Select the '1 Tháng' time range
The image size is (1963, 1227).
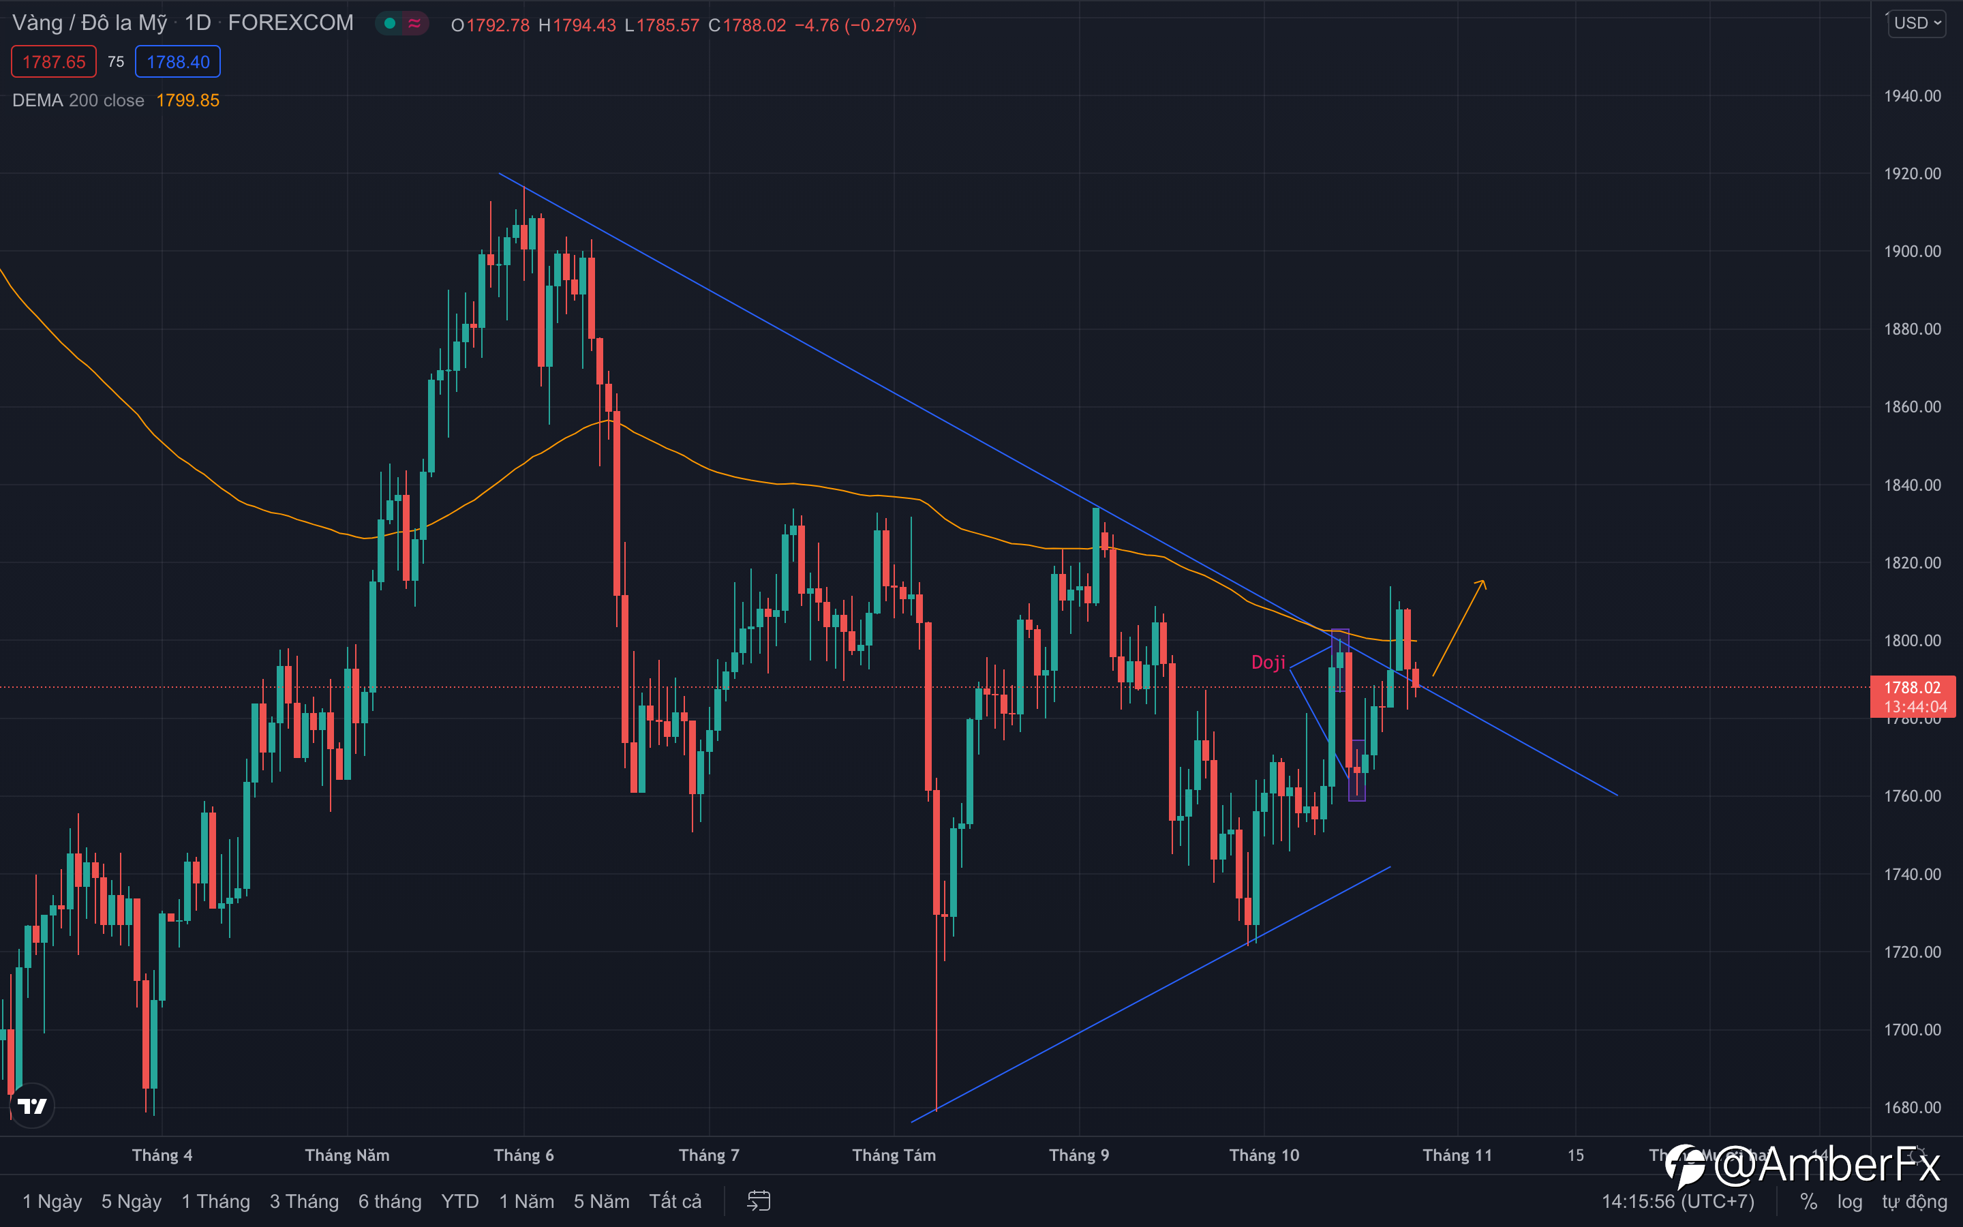[215, 1201]
